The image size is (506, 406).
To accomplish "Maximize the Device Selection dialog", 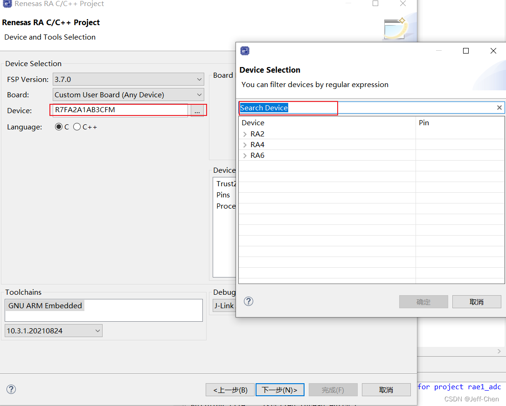I will coord(466,51).
